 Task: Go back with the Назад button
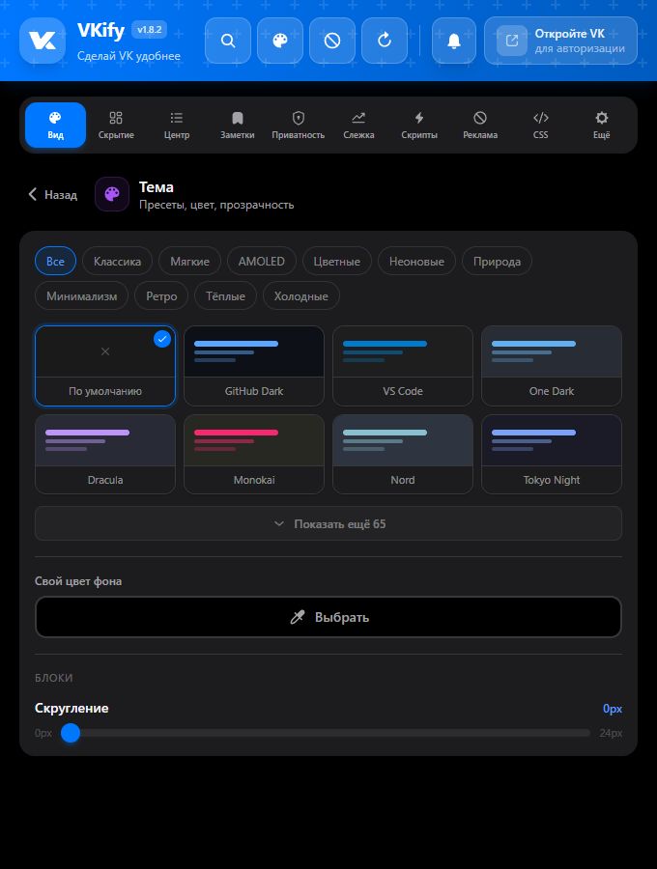[x=53, y=194]
